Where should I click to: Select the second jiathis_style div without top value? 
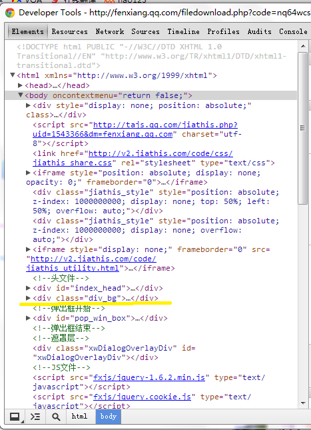[x=156, y=230]
